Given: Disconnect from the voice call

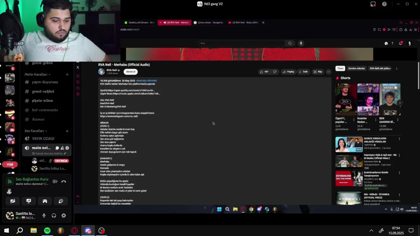Looking at the screenshot, I should point(64,181).
